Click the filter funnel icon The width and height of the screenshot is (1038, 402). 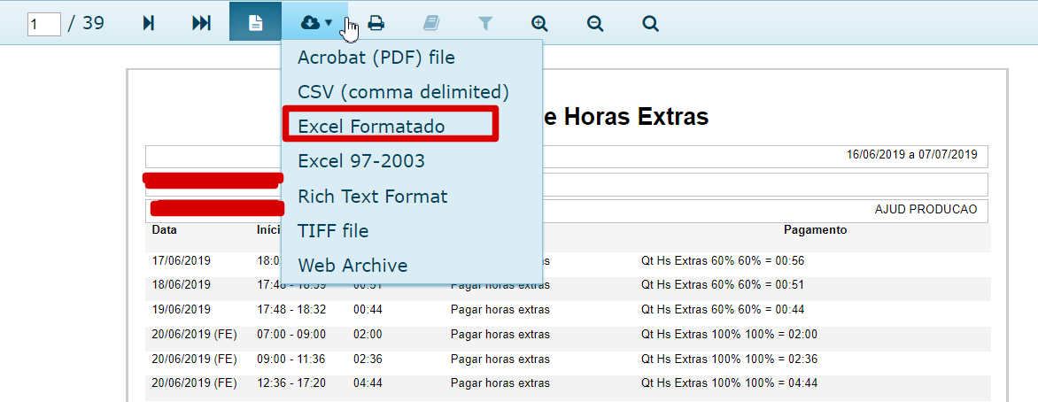(485, 23)
